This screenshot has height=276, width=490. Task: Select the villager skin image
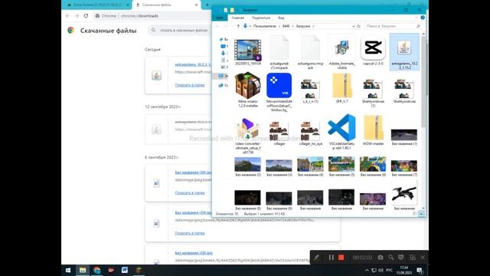(x=279, y=133)
